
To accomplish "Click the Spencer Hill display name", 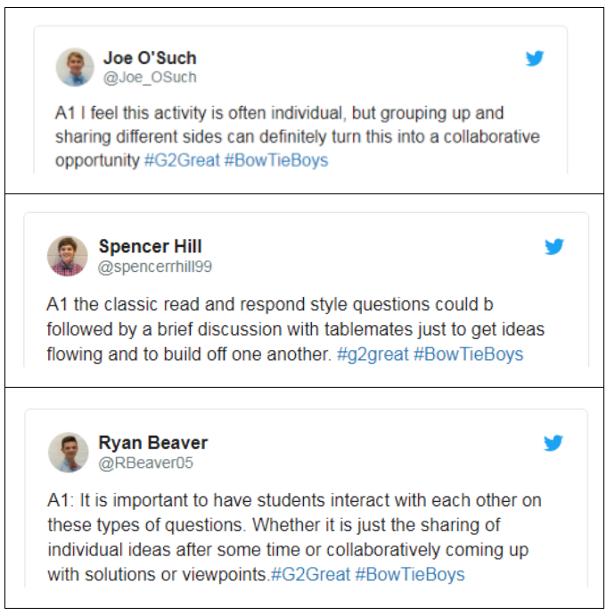I will [151, 246].
